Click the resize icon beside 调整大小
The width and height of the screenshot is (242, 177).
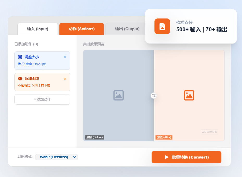pyautogui.click(x=20, y=57)
